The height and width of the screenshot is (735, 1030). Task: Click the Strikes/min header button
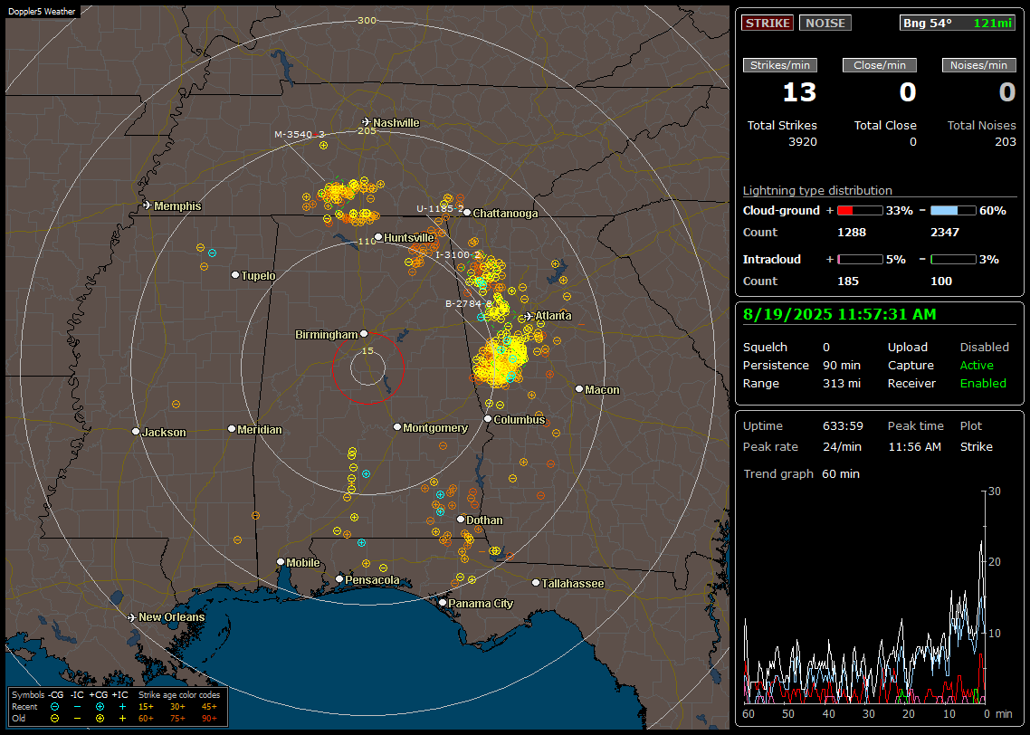780,65
